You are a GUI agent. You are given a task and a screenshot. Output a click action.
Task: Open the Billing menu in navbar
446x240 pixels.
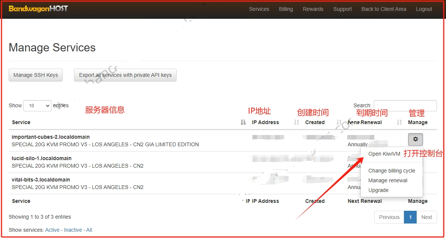[x=286, y=9]
